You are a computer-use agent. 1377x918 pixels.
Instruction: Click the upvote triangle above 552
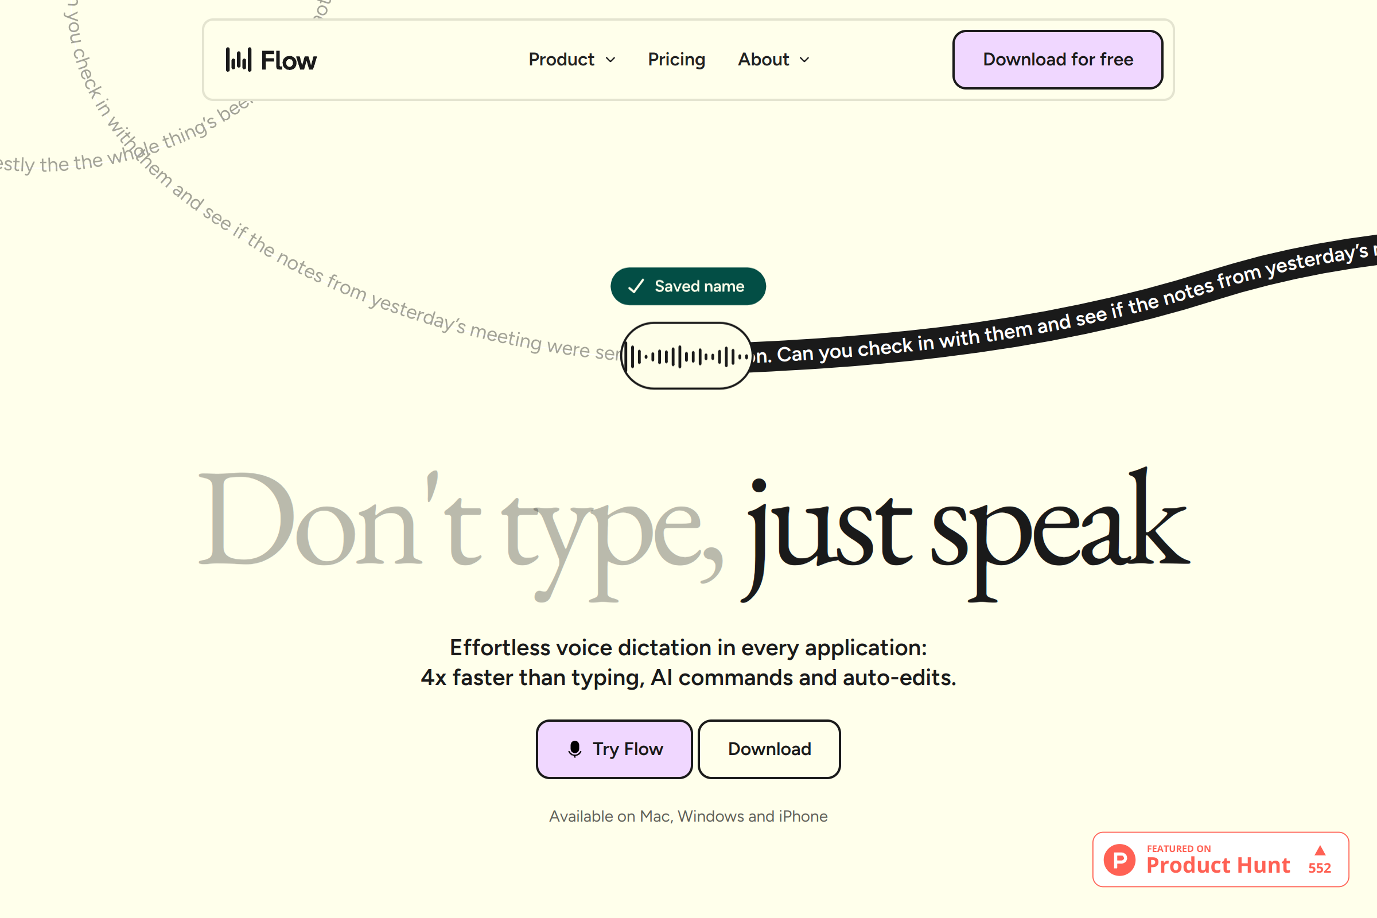tap(1320, 850)
